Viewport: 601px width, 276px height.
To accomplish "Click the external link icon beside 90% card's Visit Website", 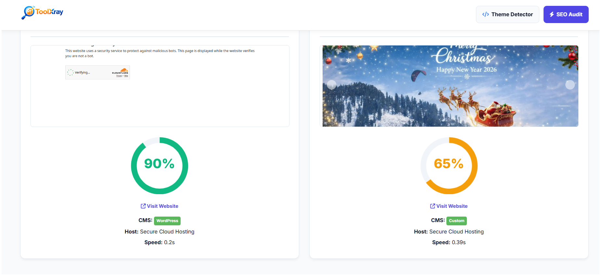I will click(143, 206).
